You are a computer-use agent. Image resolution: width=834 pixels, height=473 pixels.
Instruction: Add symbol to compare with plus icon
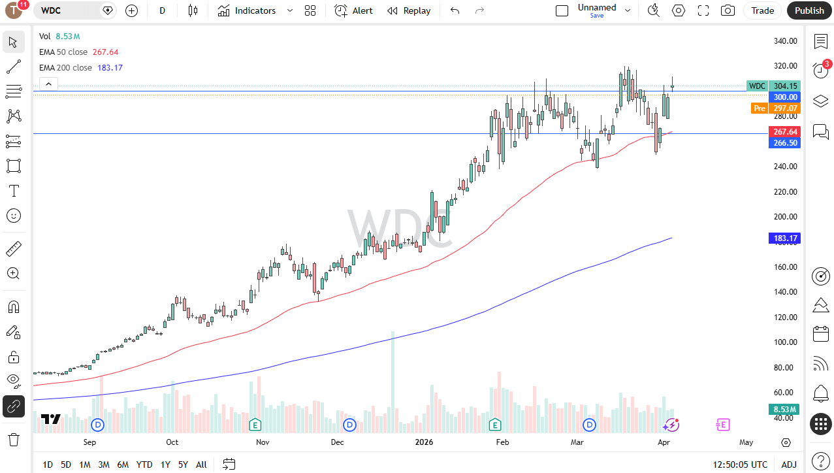coord(132,10)
